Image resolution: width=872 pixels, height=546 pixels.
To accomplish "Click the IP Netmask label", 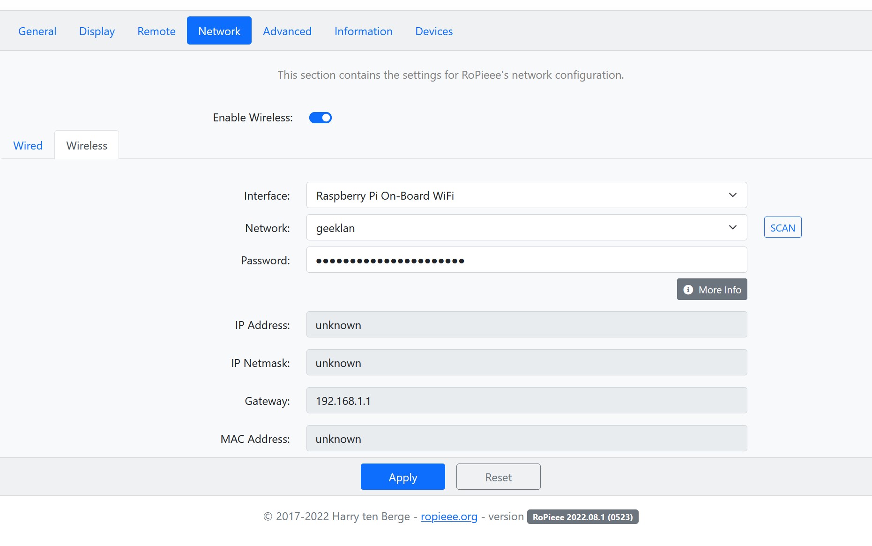I will point(261,363).
